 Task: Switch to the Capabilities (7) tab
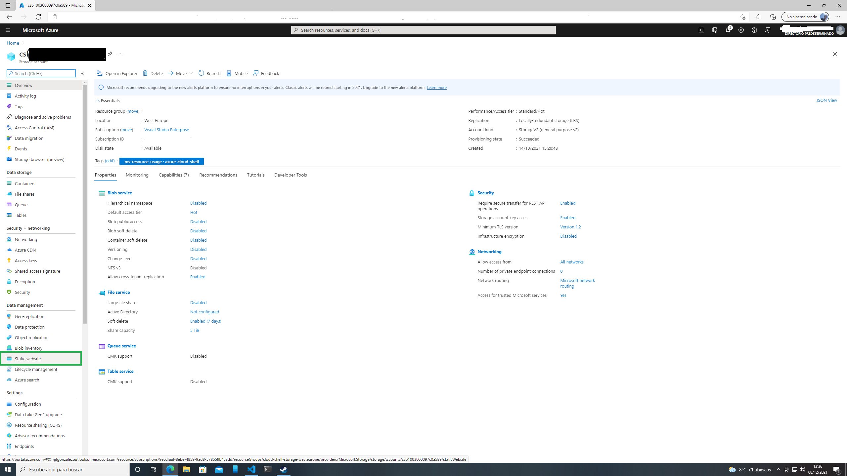tap(174, 175)
